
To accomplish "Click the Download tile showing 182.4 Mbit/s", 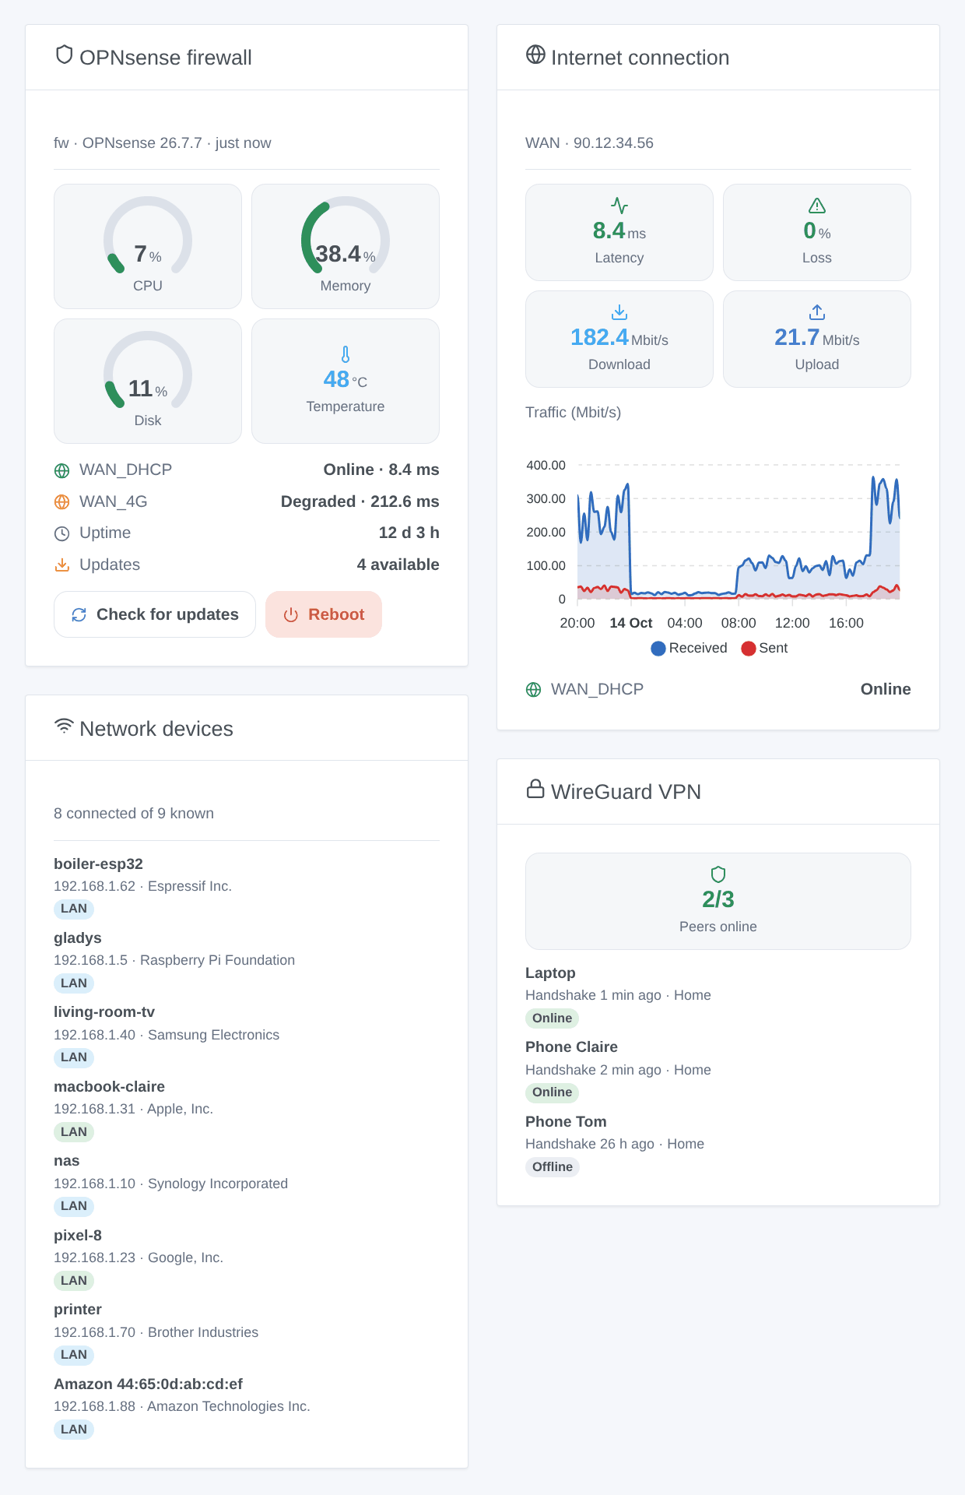I will [x=619, y=339].
